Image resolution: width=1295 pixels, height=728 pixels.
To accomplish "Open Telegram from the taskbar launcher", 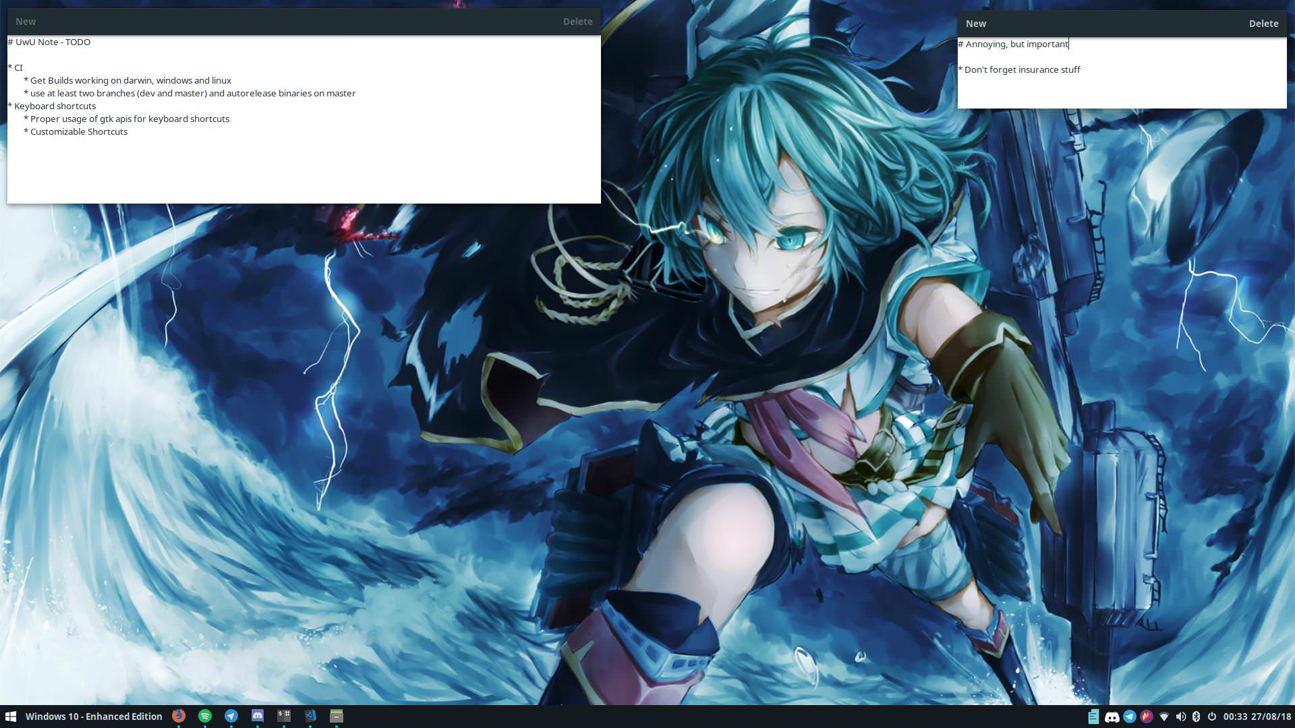I will 231,716.
